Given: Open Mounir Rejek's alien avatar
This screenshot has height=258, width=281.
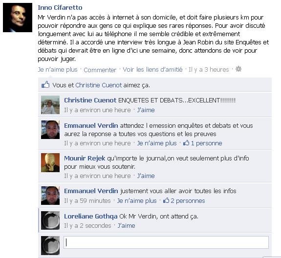Looking at the screenshot, I should pyautogui.click(x=50, y=162).
